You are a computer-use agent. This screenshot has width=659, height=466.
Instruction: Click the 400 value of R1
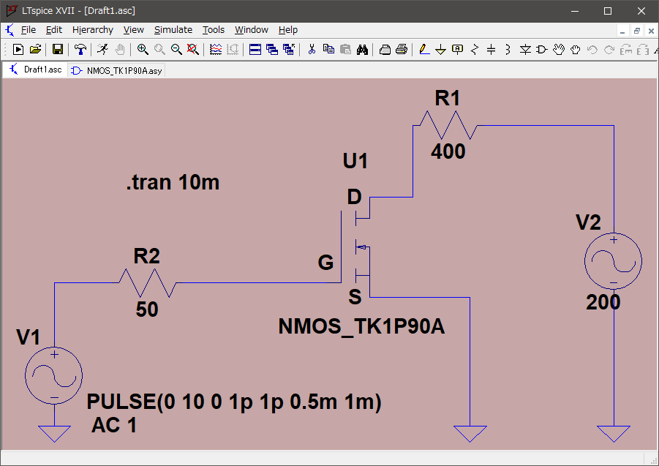pos(448,151)
